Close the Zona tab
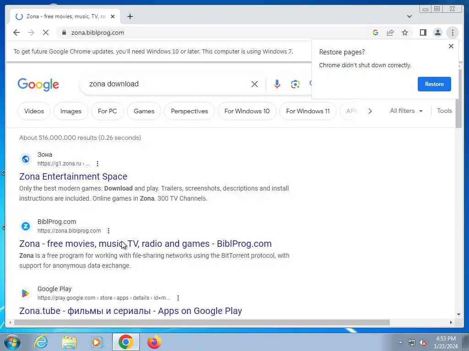This screenshot has height=351, width=469. (x=113, y=16)
